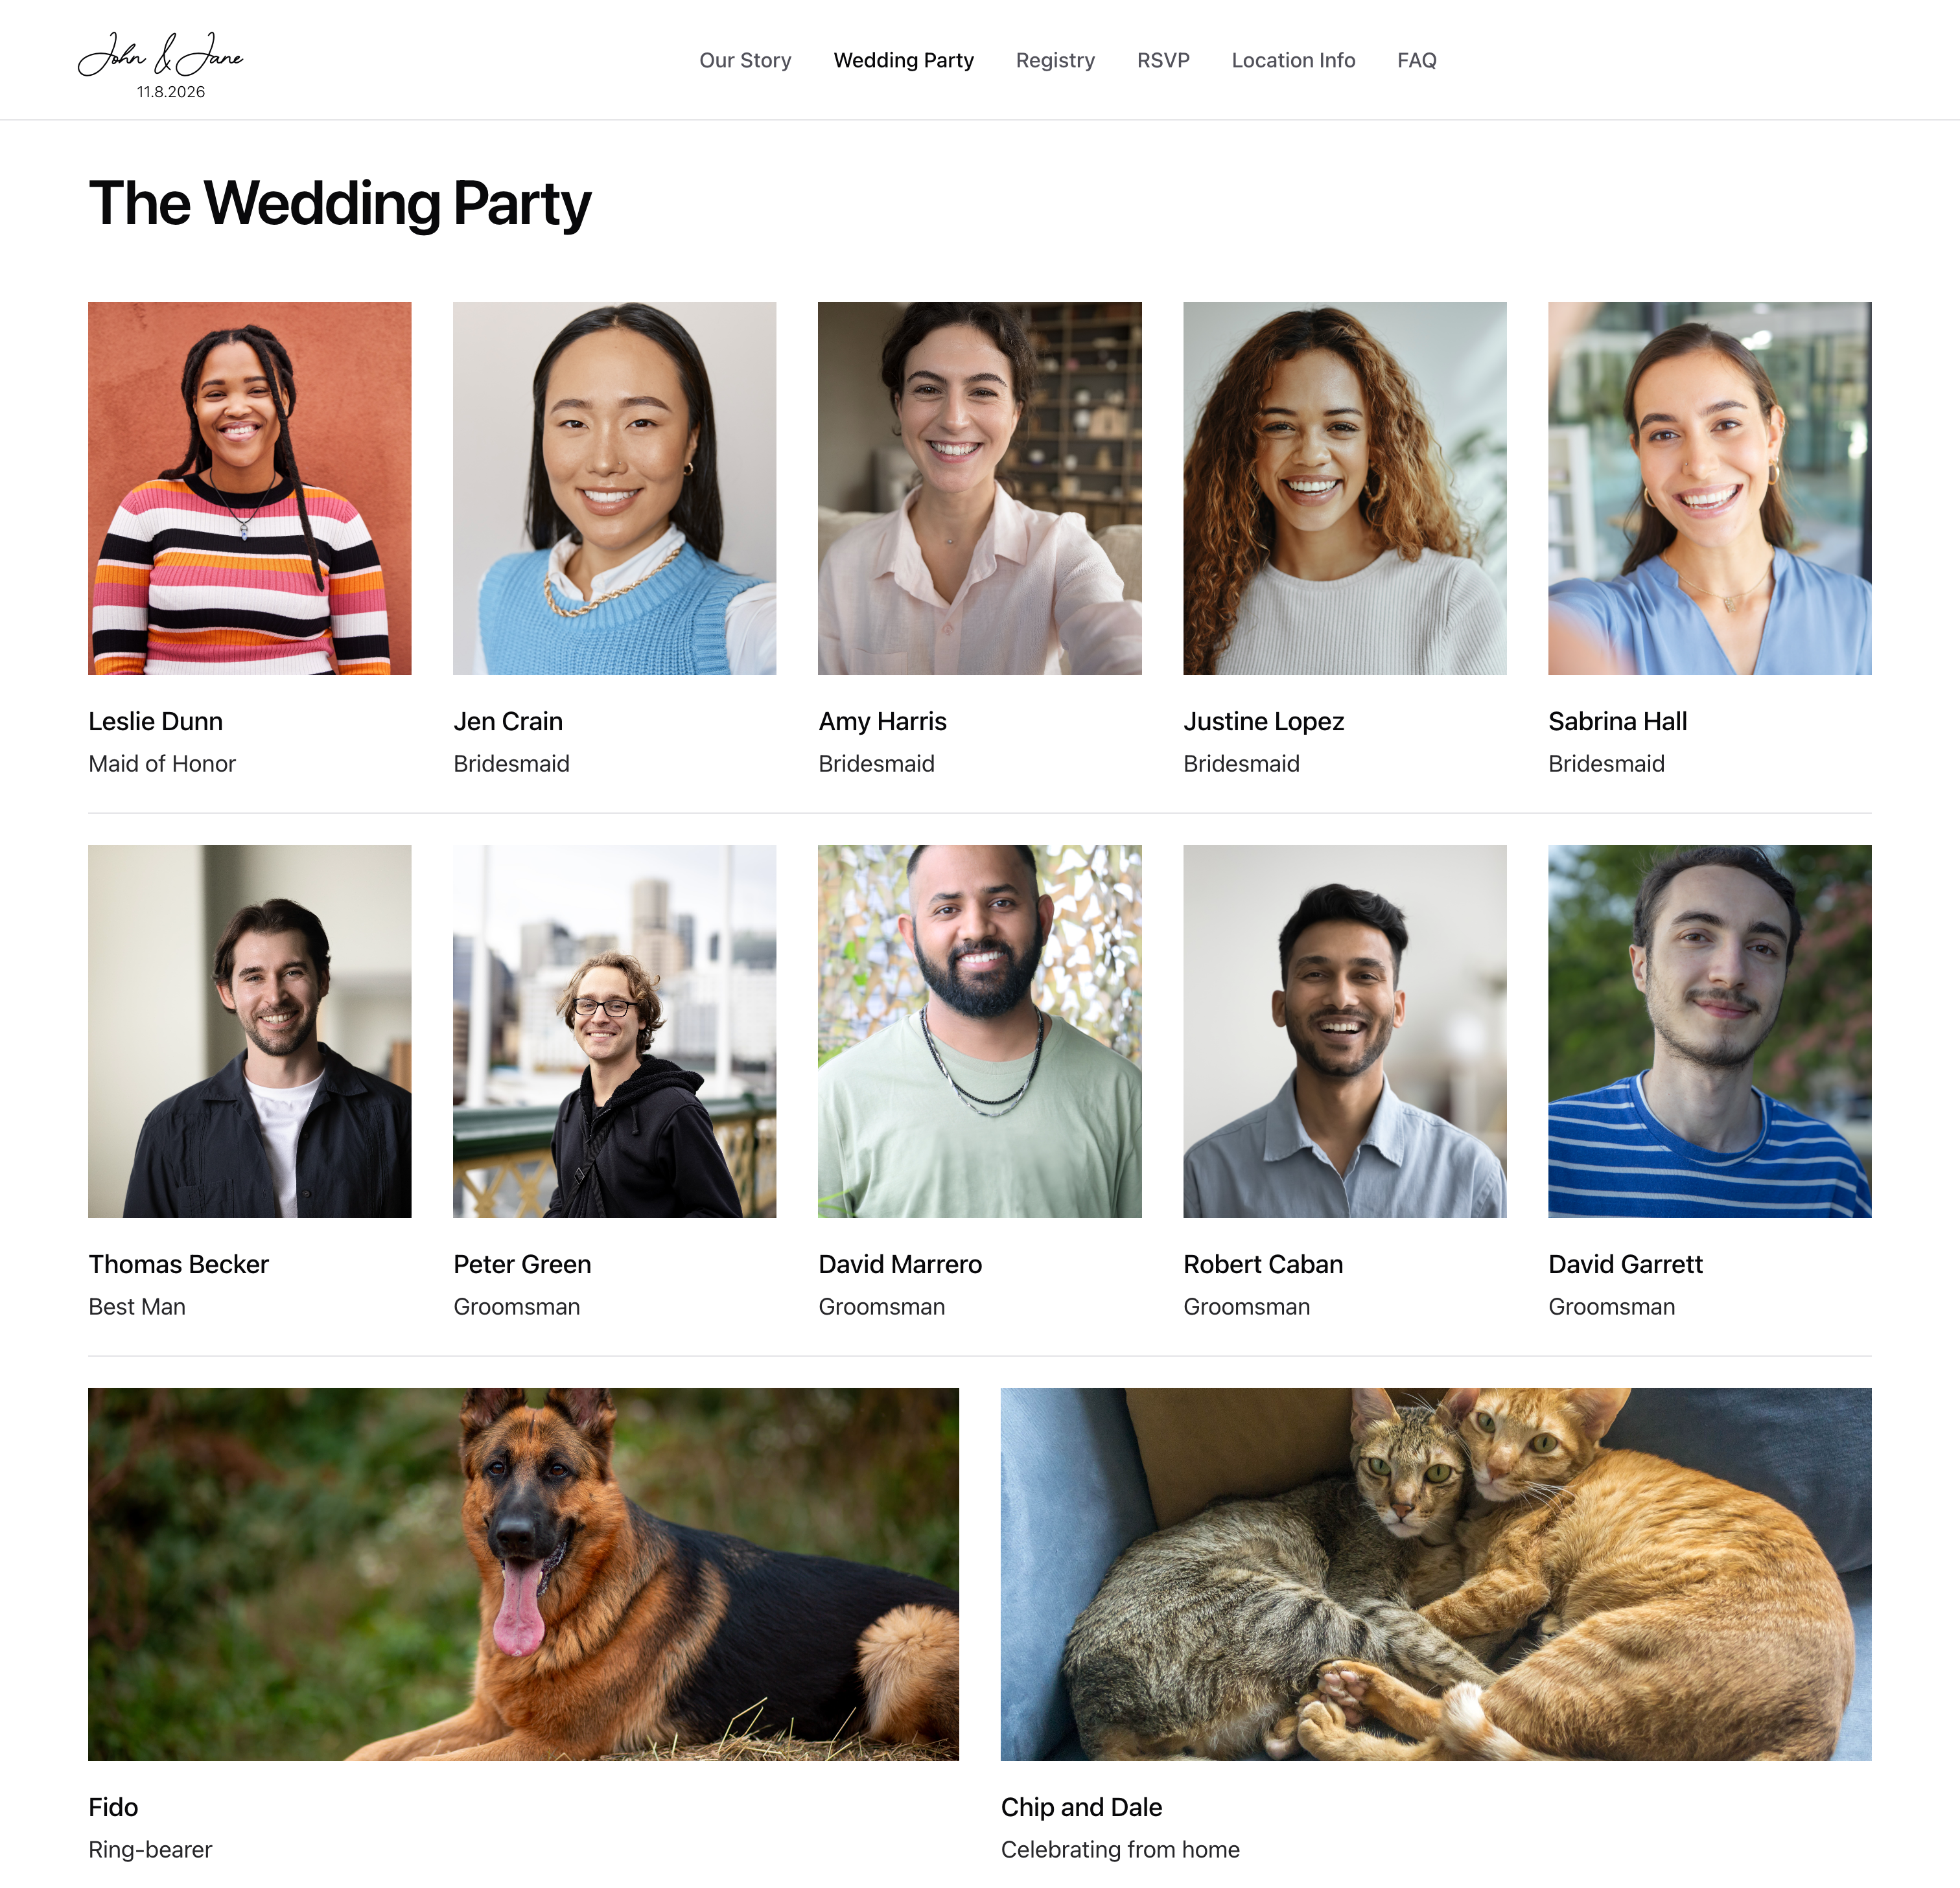The image size is (1960, 1888).
Task: Click Leslie Dunn's portrait photo
Action: (x=250, y=488)
